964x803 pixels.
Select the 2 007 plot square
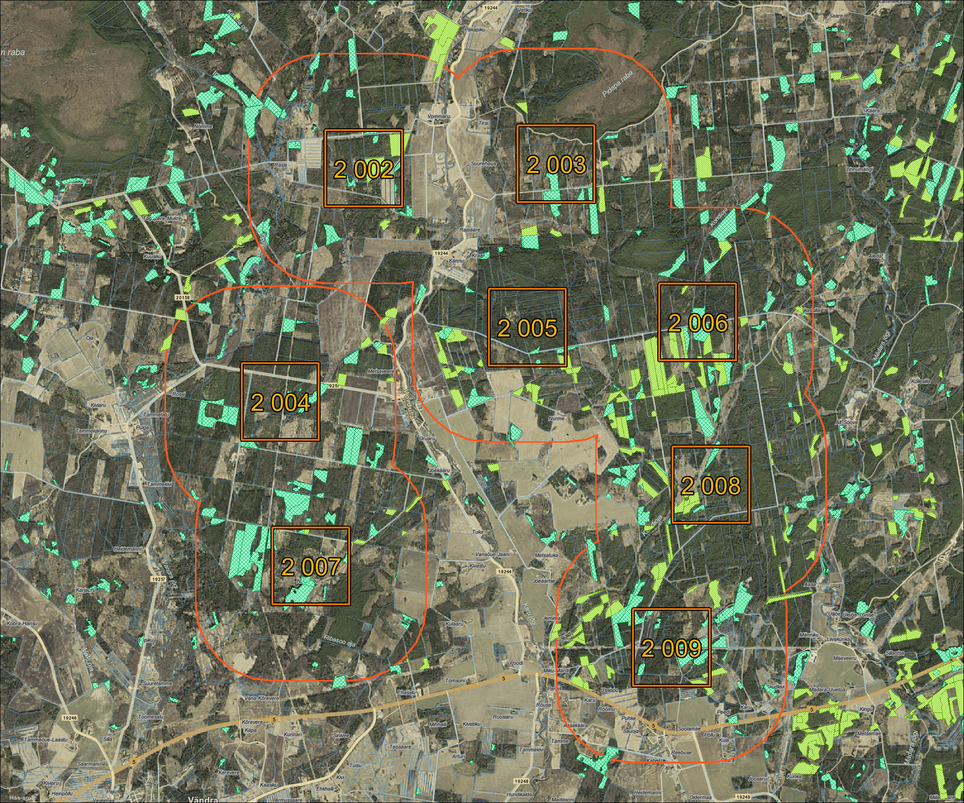click(x=311, y=566)
